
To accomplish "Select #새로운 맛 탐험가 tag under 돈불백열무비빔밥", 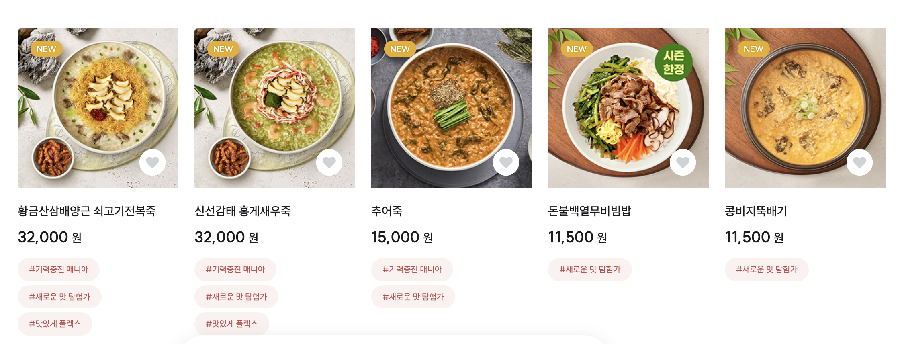I will point(590,269).
